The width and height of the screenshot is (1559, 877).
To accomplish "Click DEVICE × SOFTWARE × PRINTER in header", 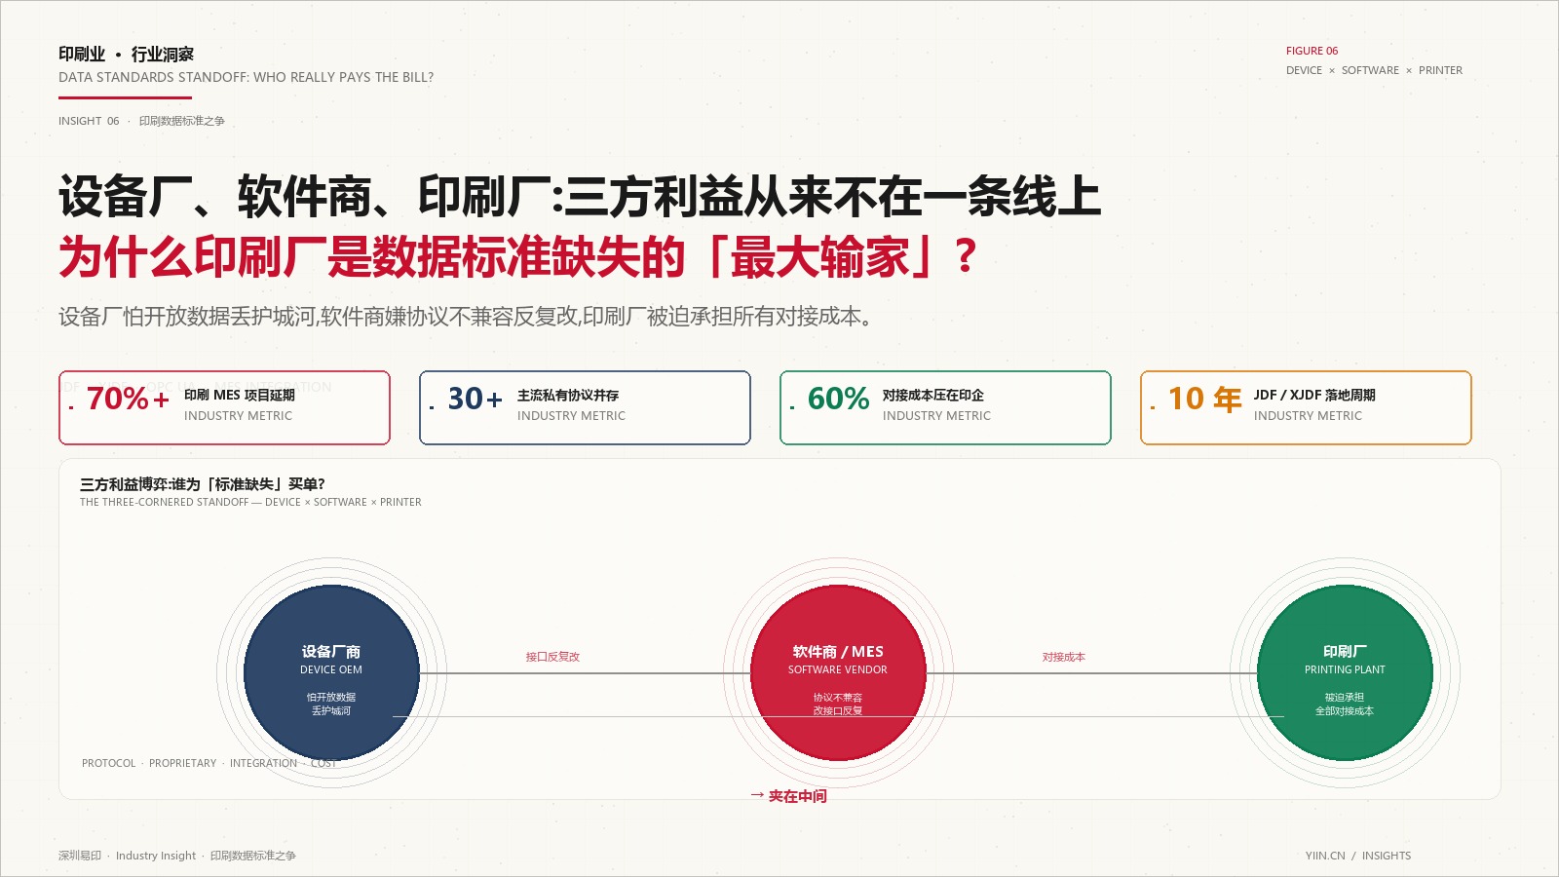I will coord(1374,70).
